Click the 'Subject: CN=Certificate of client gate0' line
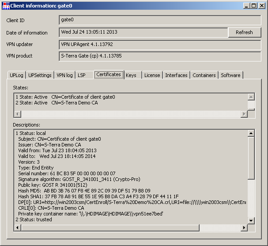Image resolution: width=268 pixels, height=246 pixels. pyautogui.click(x=60, y=139)
